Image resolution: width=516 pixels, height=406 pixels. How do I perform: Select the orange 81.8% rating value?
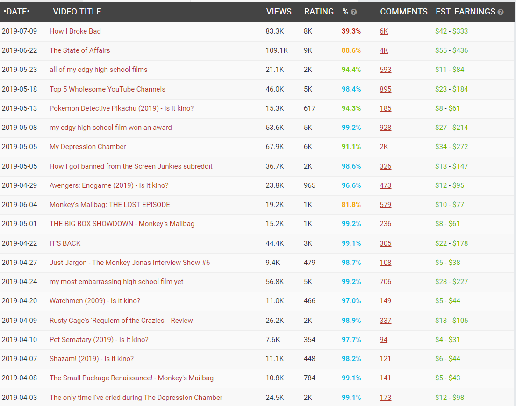click(x=351, y=204)
